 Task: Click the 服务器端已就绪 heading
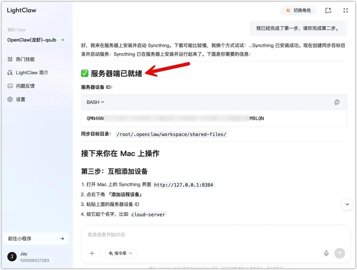coord(116,73)
